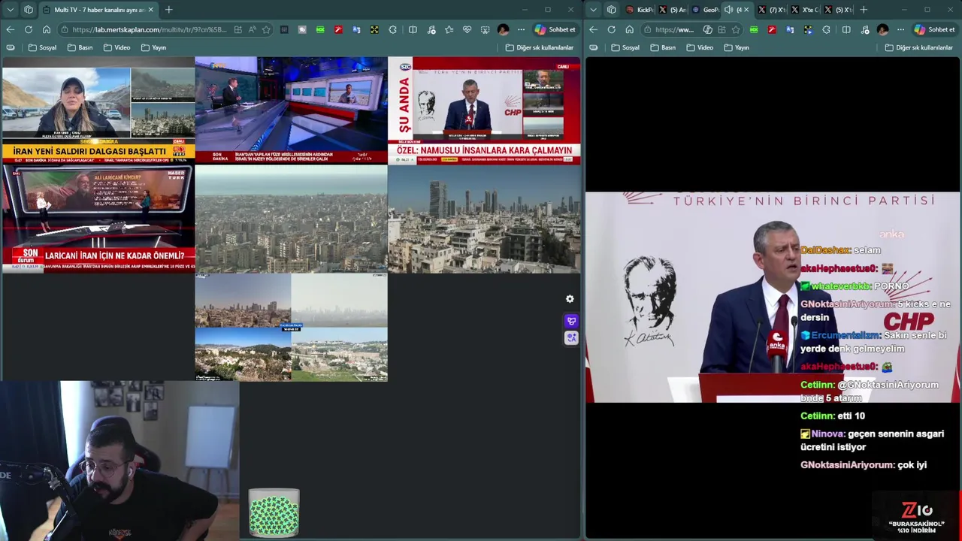Open split screen icon in left window toolbar
The height and width of the screenshot is (541, 962).
coord(413,29)
